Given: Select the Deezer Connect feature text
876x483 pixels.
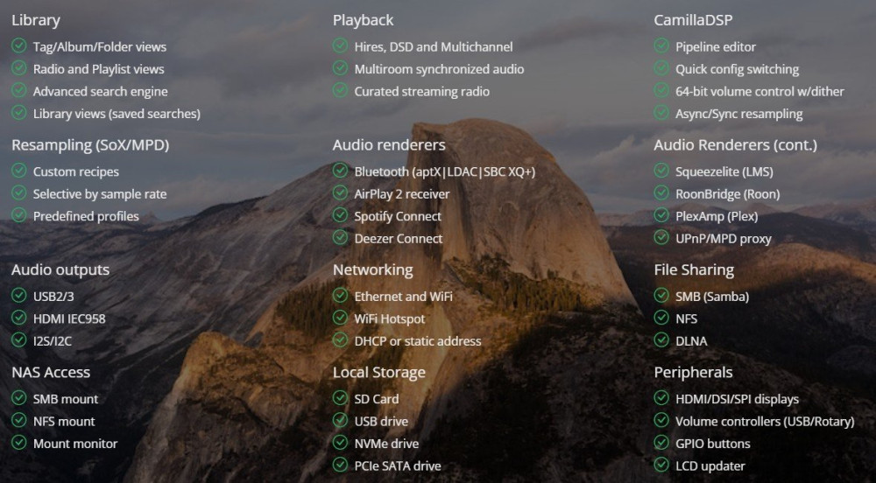Looking at the screenshot, I should coord(398,238).
